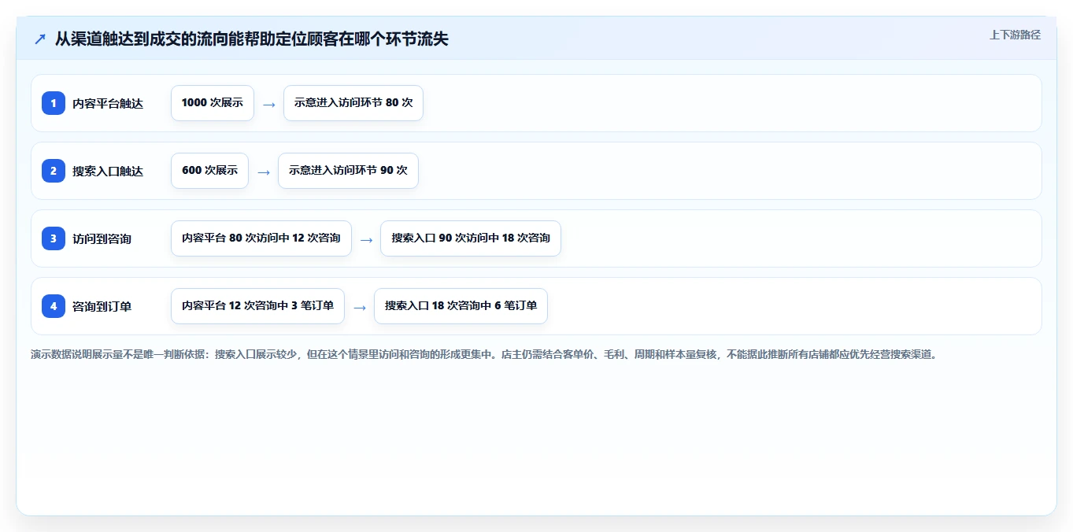Click the footnote starting with 演示数据说明
The width and height of the screenshot is (1073, 532).
click(483, 354)
